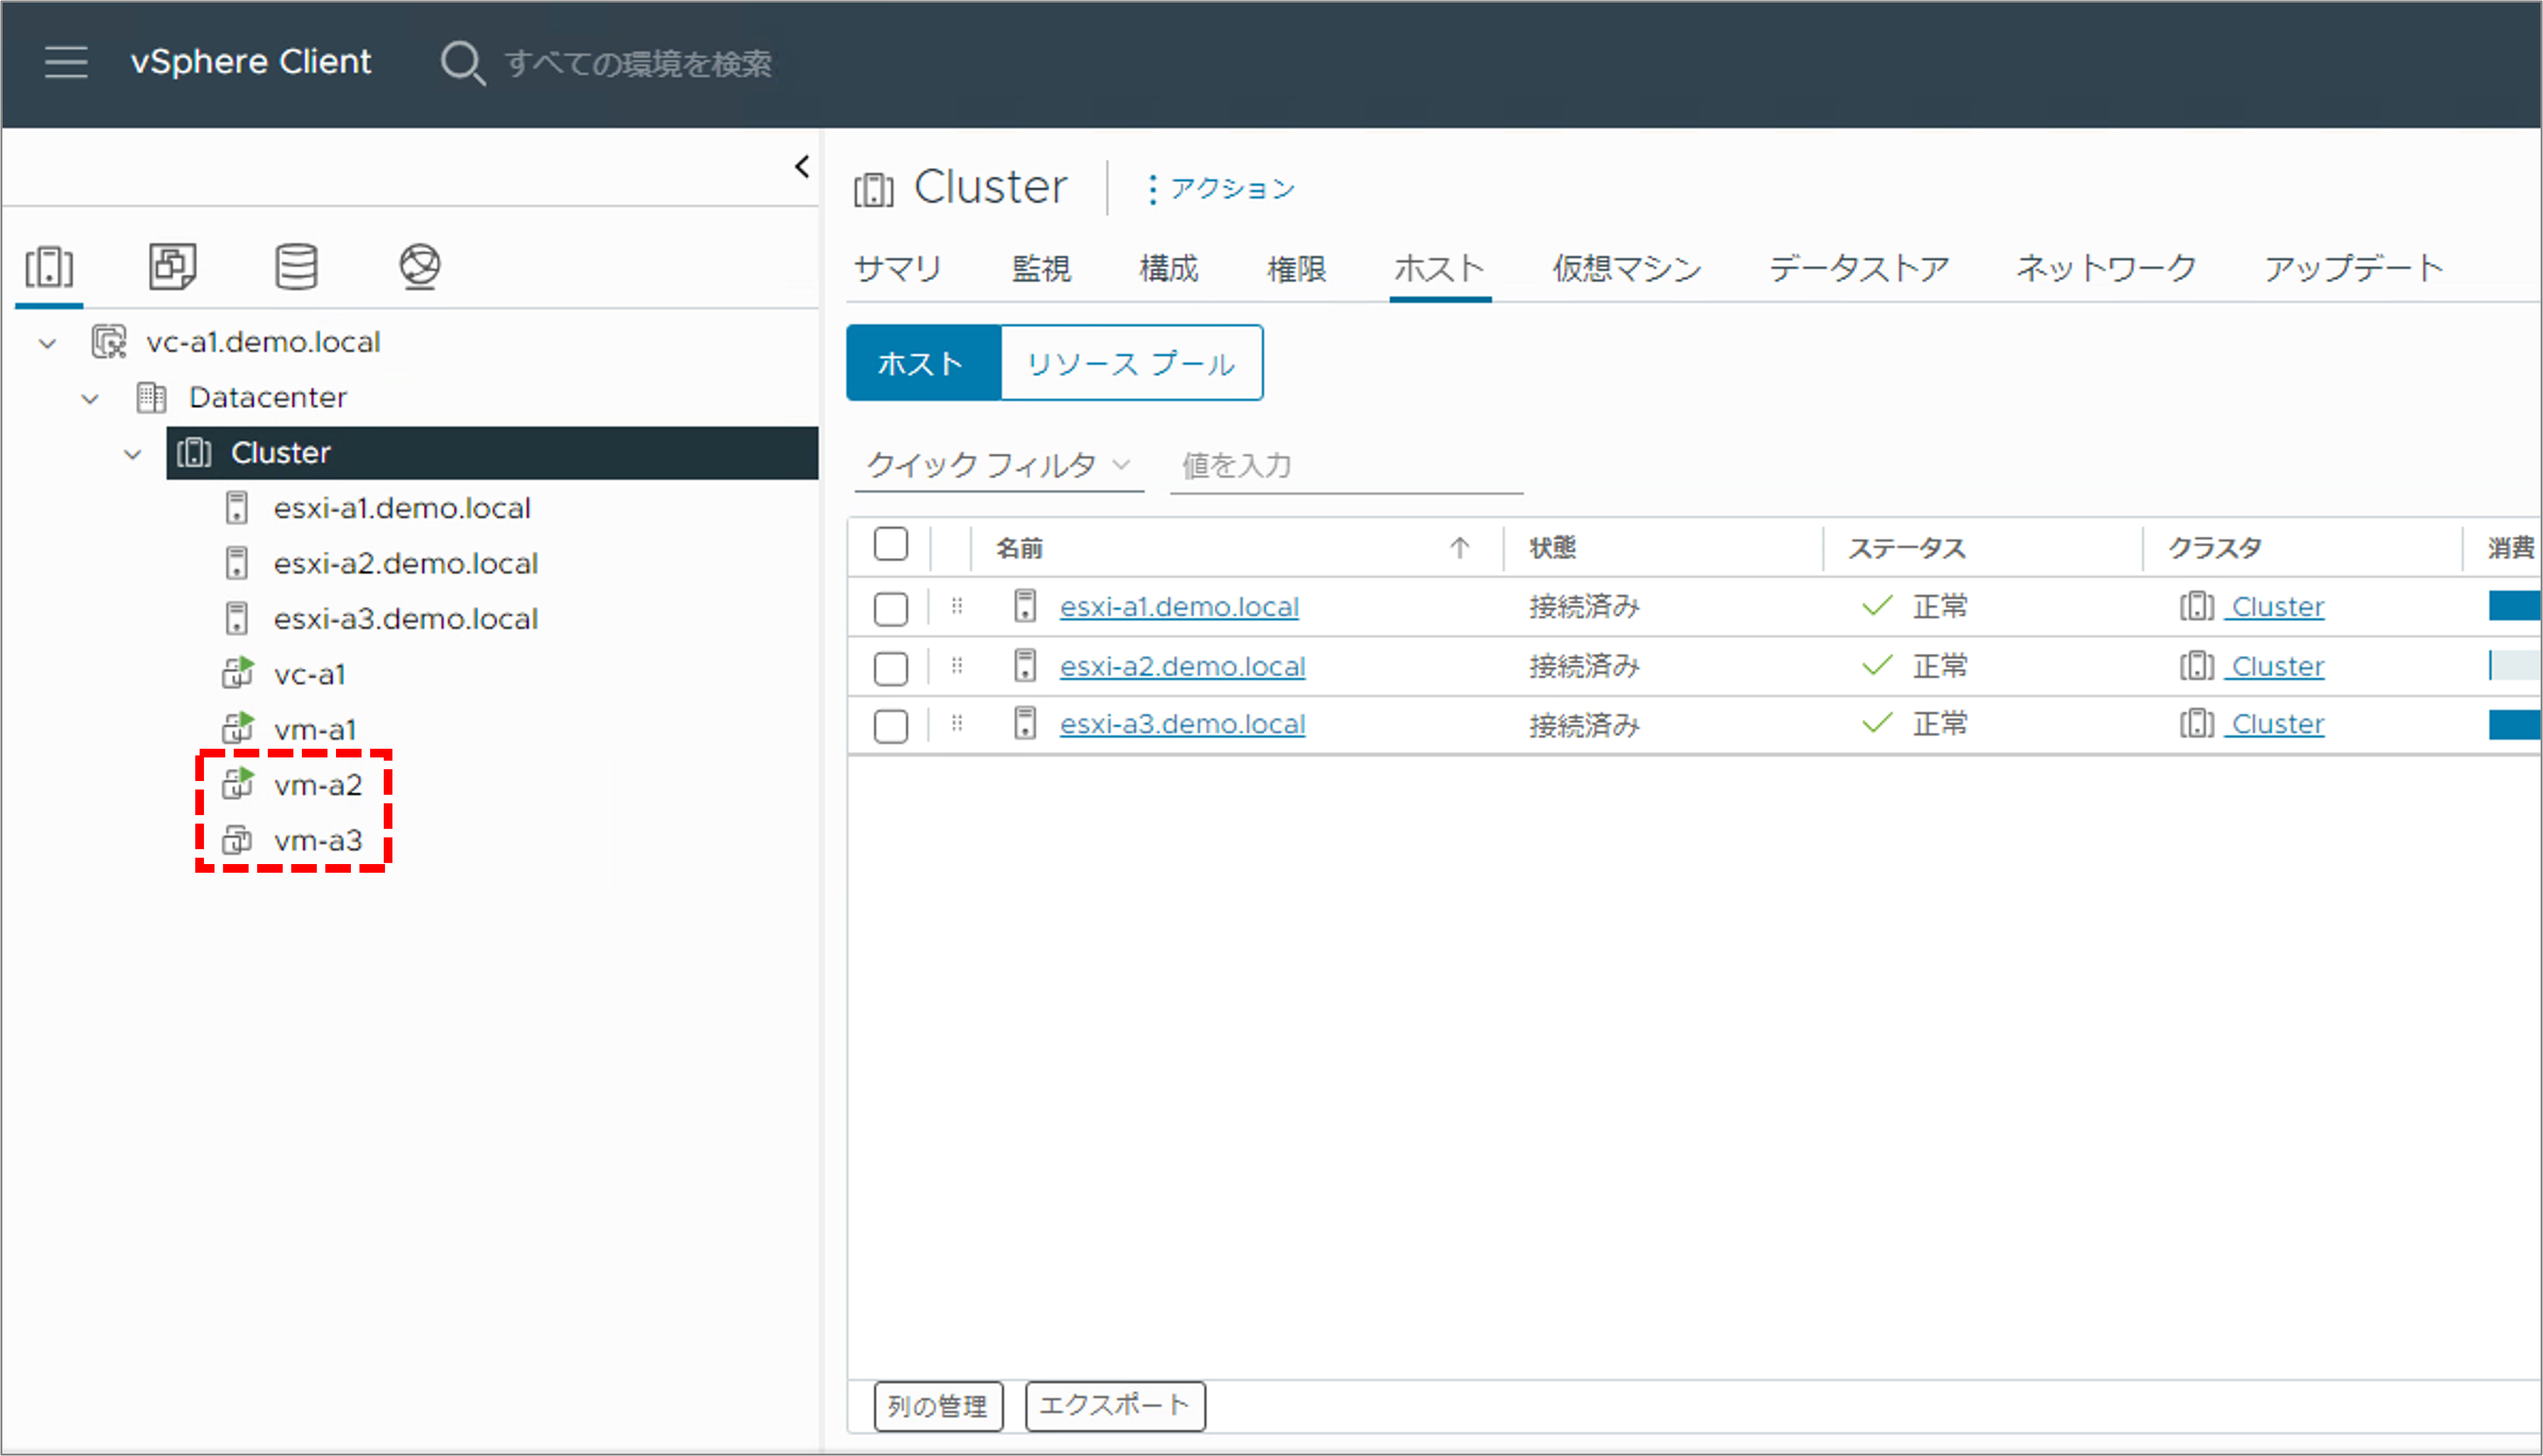Open the 権限 tab
The height and width of the screenshot is (1456, 2543).
click(x=1296, y=269)
